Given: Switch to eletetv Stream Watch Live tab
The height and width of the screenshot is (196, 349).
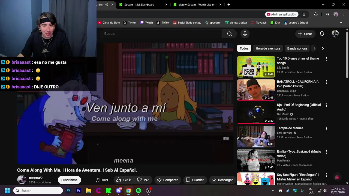Looking at the screenshot, I should tap(197, 5).
